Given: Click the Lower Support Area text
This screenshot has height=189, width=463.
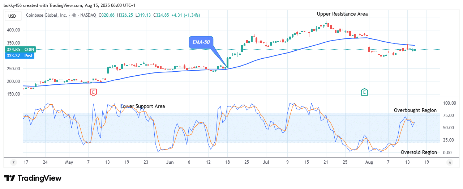Looking at the screenshot, I should pyautogui.click(x=143, y=106).
